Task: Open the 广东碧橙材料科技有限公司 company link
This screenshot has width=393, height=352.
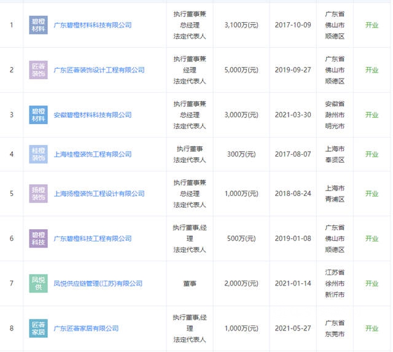Action: 93,25
